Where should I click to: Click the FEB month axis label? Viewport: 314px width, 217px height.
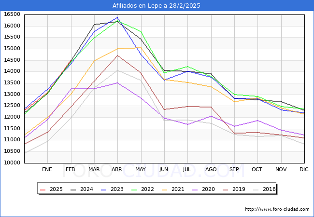click(x=71, y=169)
